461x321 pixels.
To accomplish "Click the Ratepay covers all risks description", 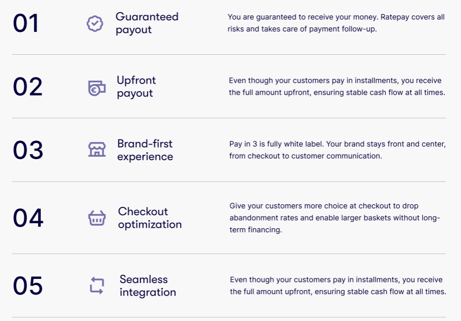I will pyautogui.click(x=336, y=23).
